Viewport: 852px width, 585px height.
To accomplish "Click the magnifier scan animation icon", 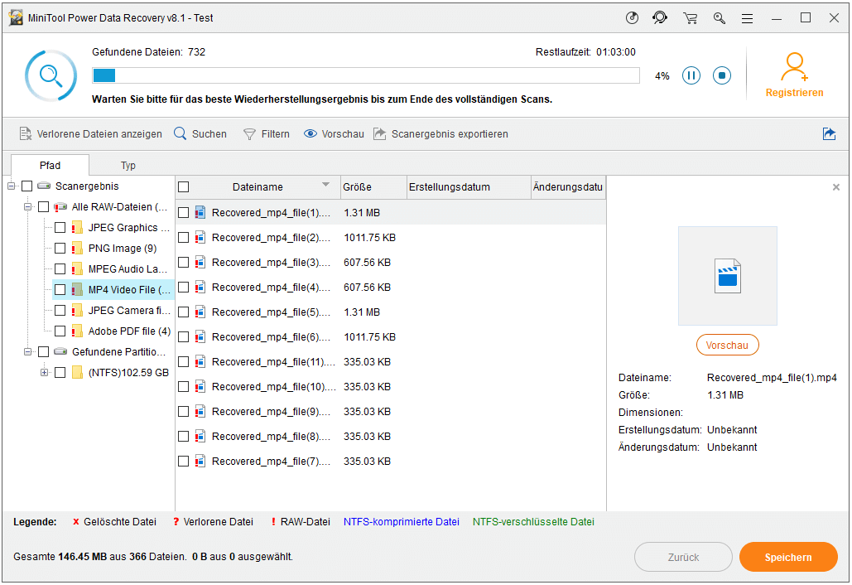I will pos(51,75).
